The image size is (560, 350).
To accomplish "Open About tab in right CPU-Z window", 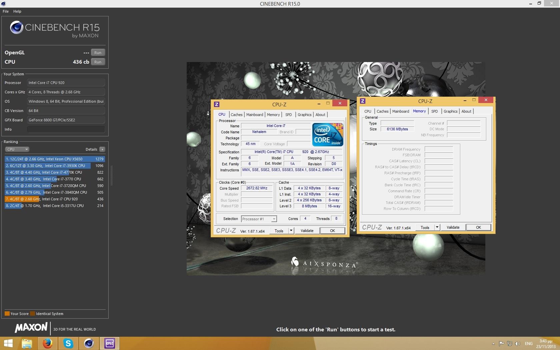I will [x=466, y=111].
